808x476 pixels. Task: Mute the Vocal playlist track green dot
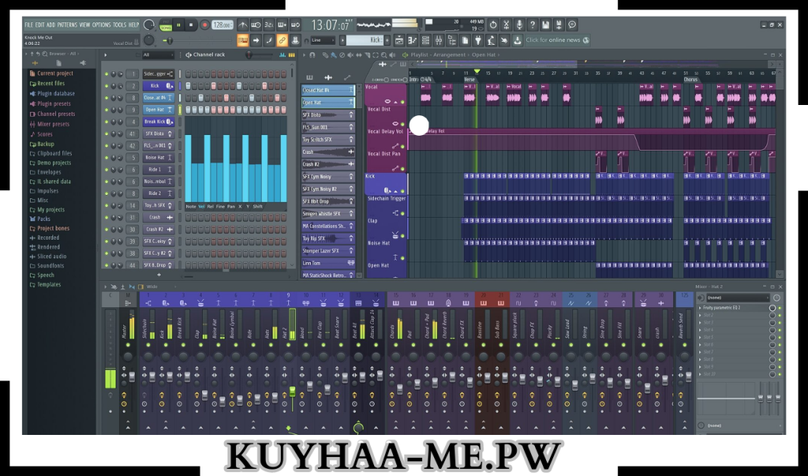point(402,102)
